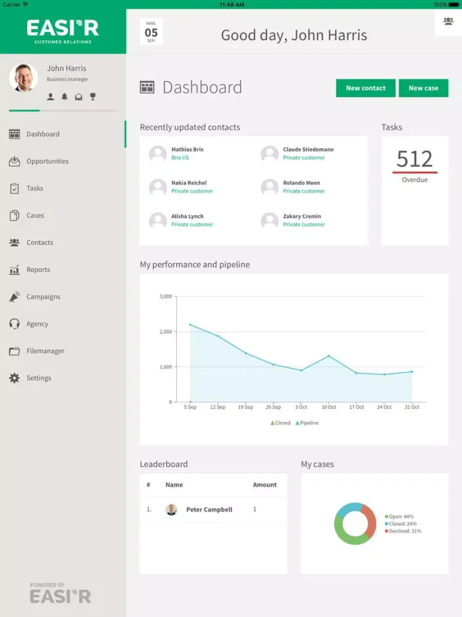Click the Agency headset icon

click(x=15, y=324)
